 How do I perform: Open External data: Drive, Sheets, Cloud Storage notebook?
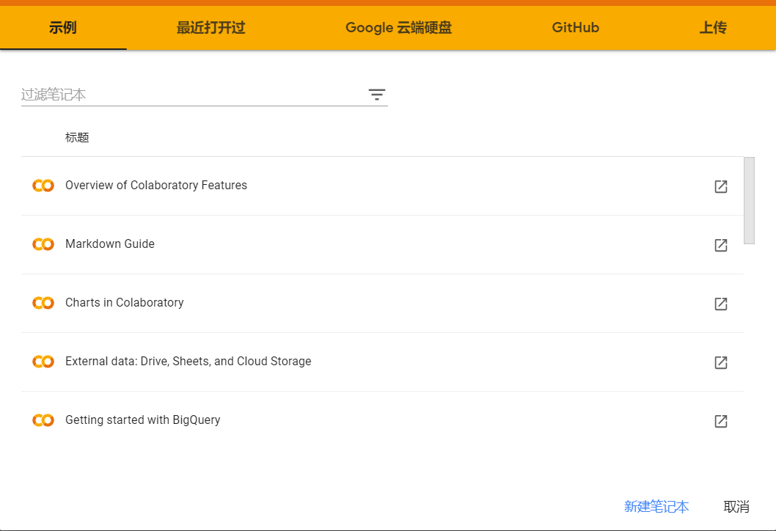[188, 362]
